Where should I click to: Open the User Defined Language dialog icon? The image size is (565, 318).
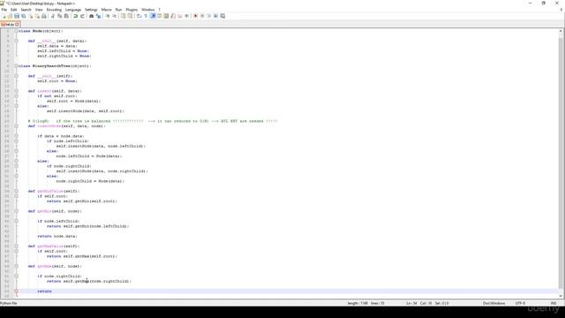[159, 16]
